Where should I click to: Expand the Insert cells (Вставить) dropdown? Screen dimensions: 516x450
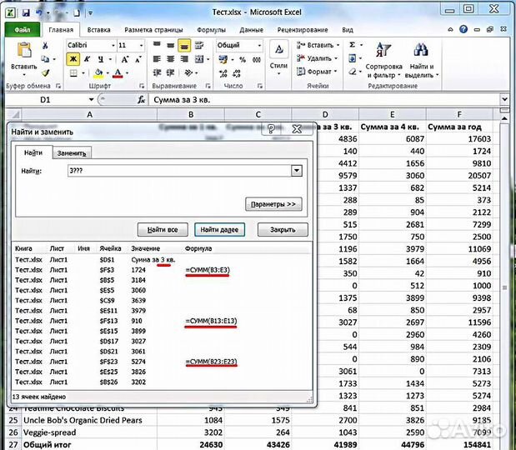pyautogui.click(x=338, y=45)
